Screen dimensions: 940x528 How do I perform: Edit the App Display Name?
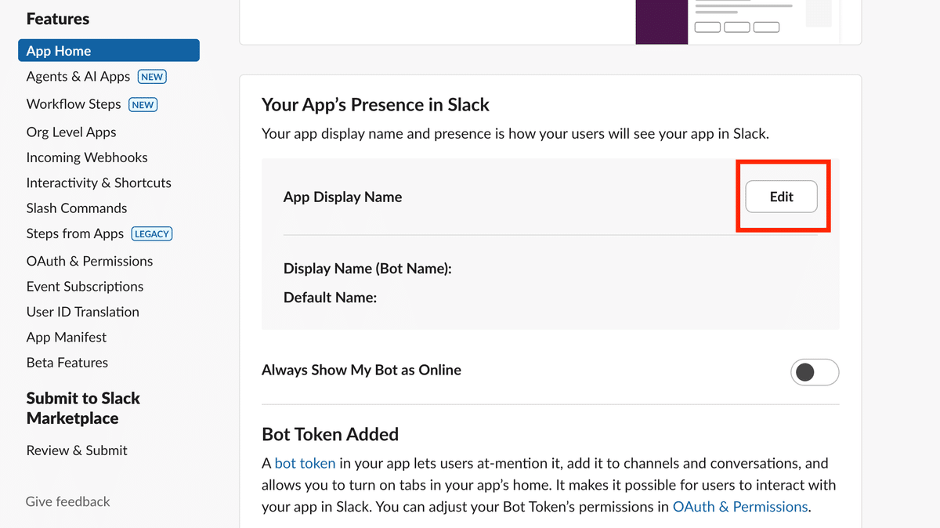coord(782,197)
